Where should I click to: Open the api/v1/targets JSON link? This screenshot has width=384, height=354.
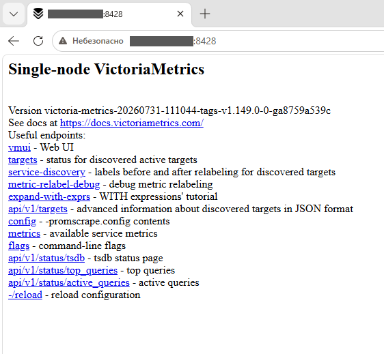click(38, 209)
